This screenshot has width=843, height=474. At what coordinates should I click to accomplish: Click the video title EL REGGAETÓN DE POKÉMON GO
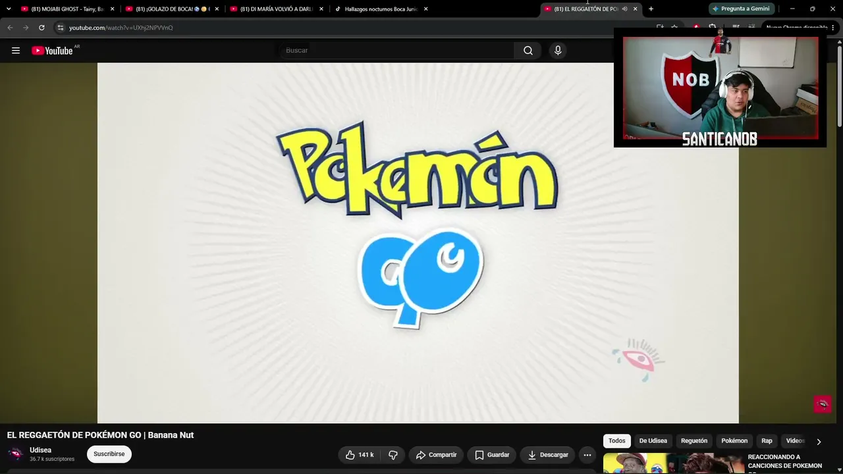(x=100, y=435)
